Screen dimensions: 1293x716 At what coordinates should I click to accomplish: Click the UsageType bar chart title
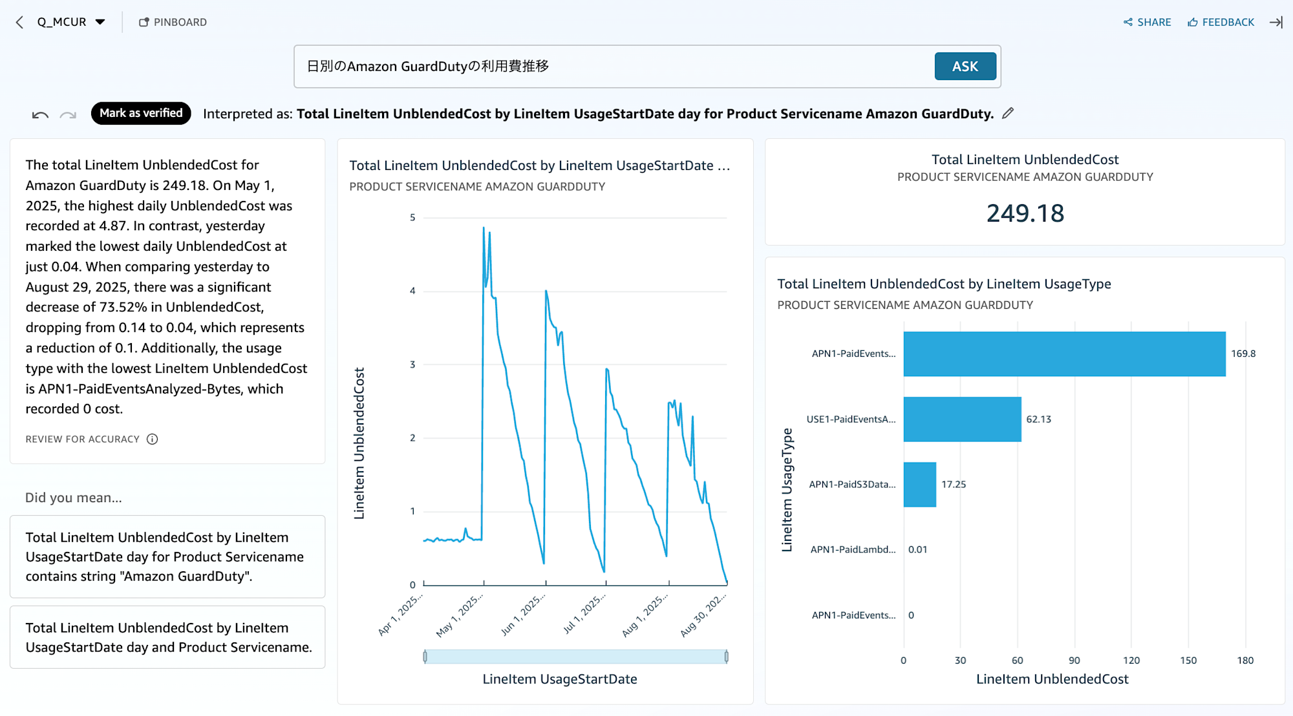click(x=944, y=284)
